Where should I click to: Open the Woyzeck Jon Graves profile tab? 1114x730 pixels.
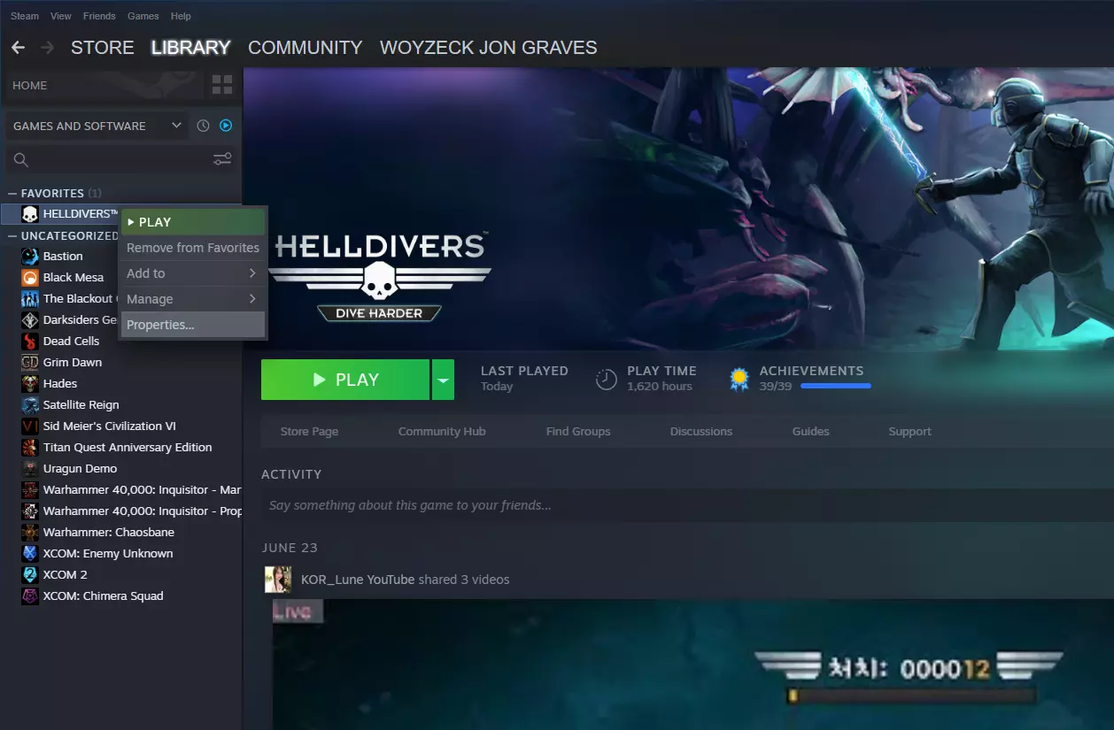pyautogui.click(x=489, y=48)
